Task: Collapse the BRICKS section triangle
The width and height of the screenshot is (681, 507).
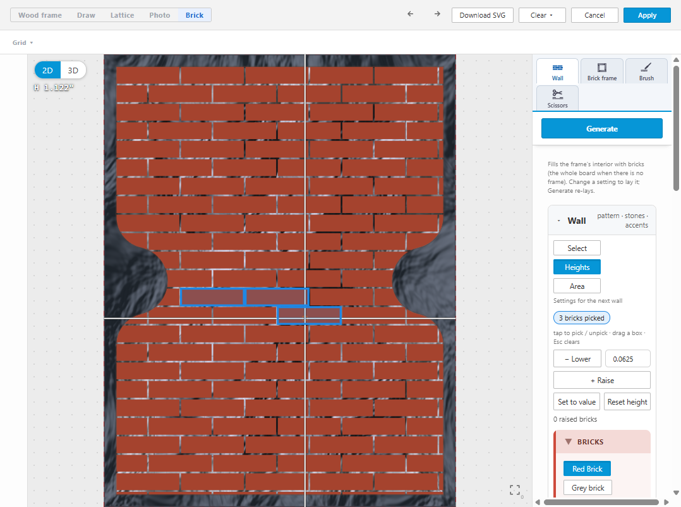Action: [568, 441]
